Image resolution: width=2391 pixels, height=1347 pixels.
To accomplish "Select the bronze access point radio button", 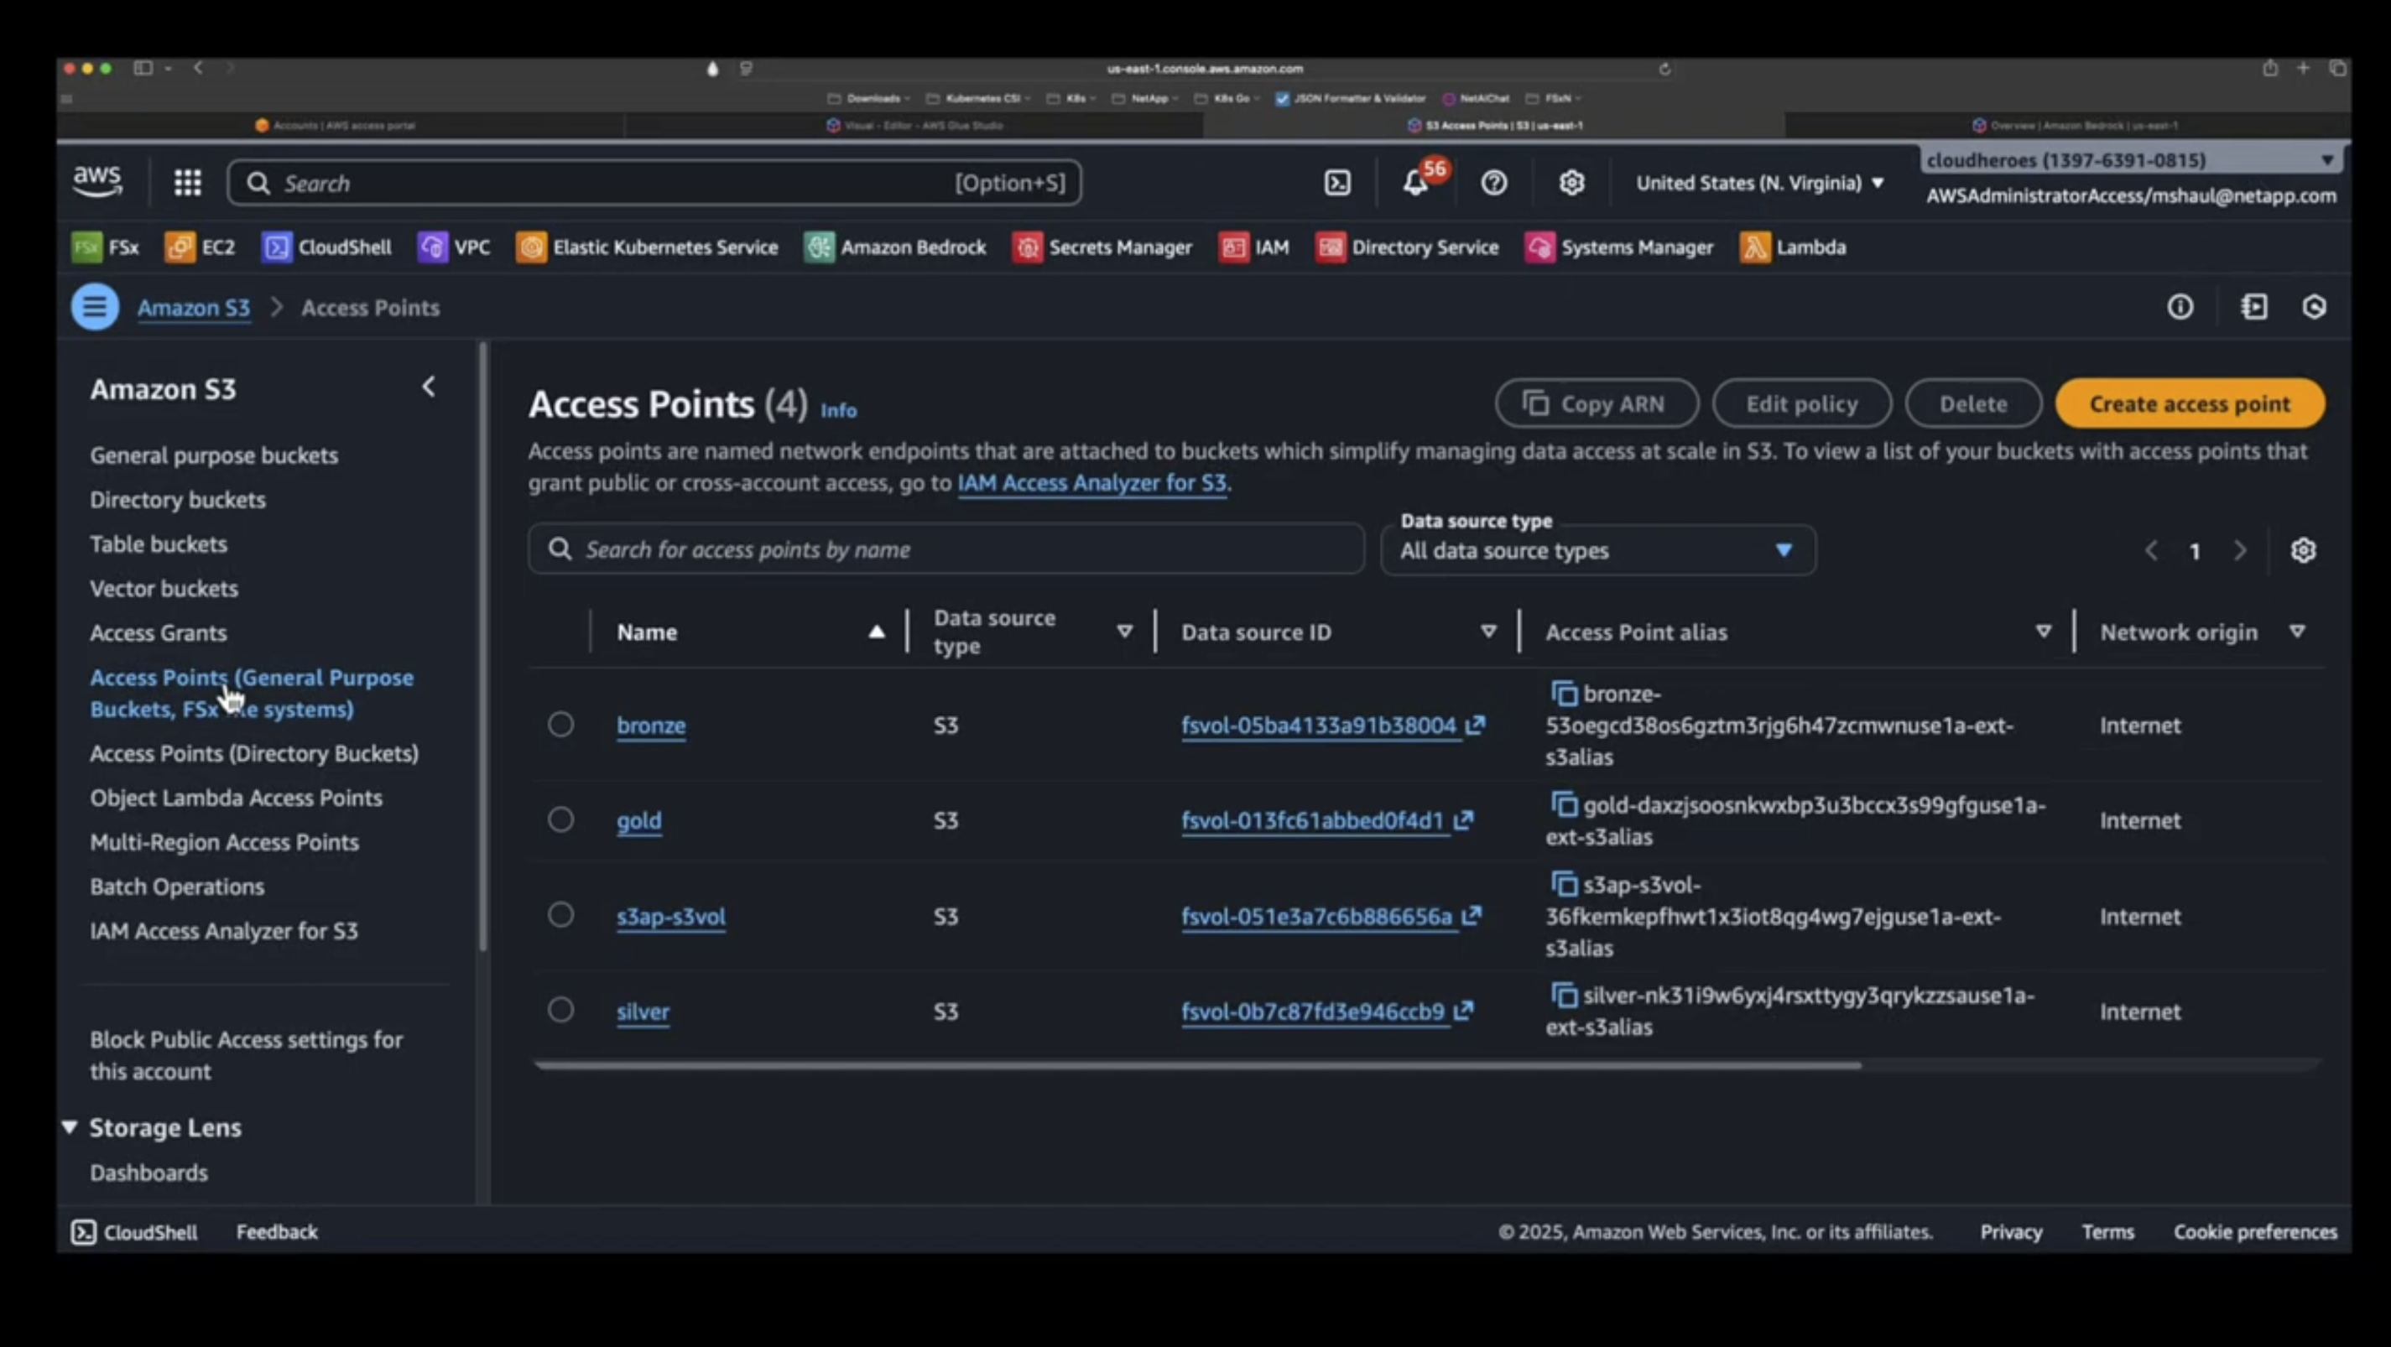I will click(x=560, y=725).
